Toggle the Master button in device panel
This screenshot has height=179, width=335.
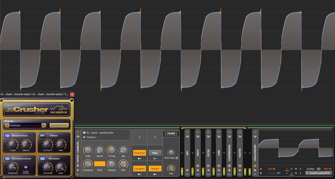coord(155,169)
